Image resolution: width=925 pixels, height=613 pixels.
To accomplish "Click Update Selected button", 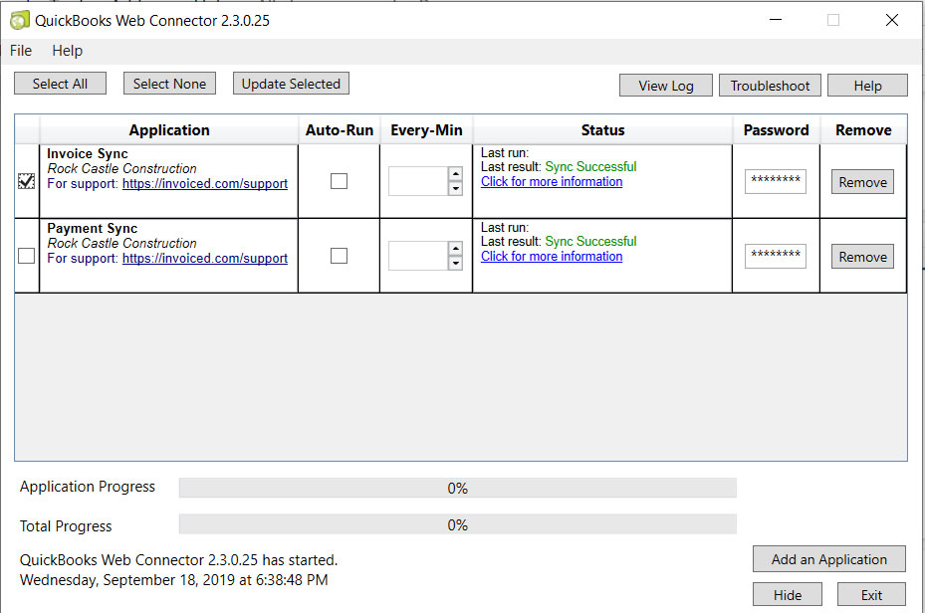I will click(291, 84).
